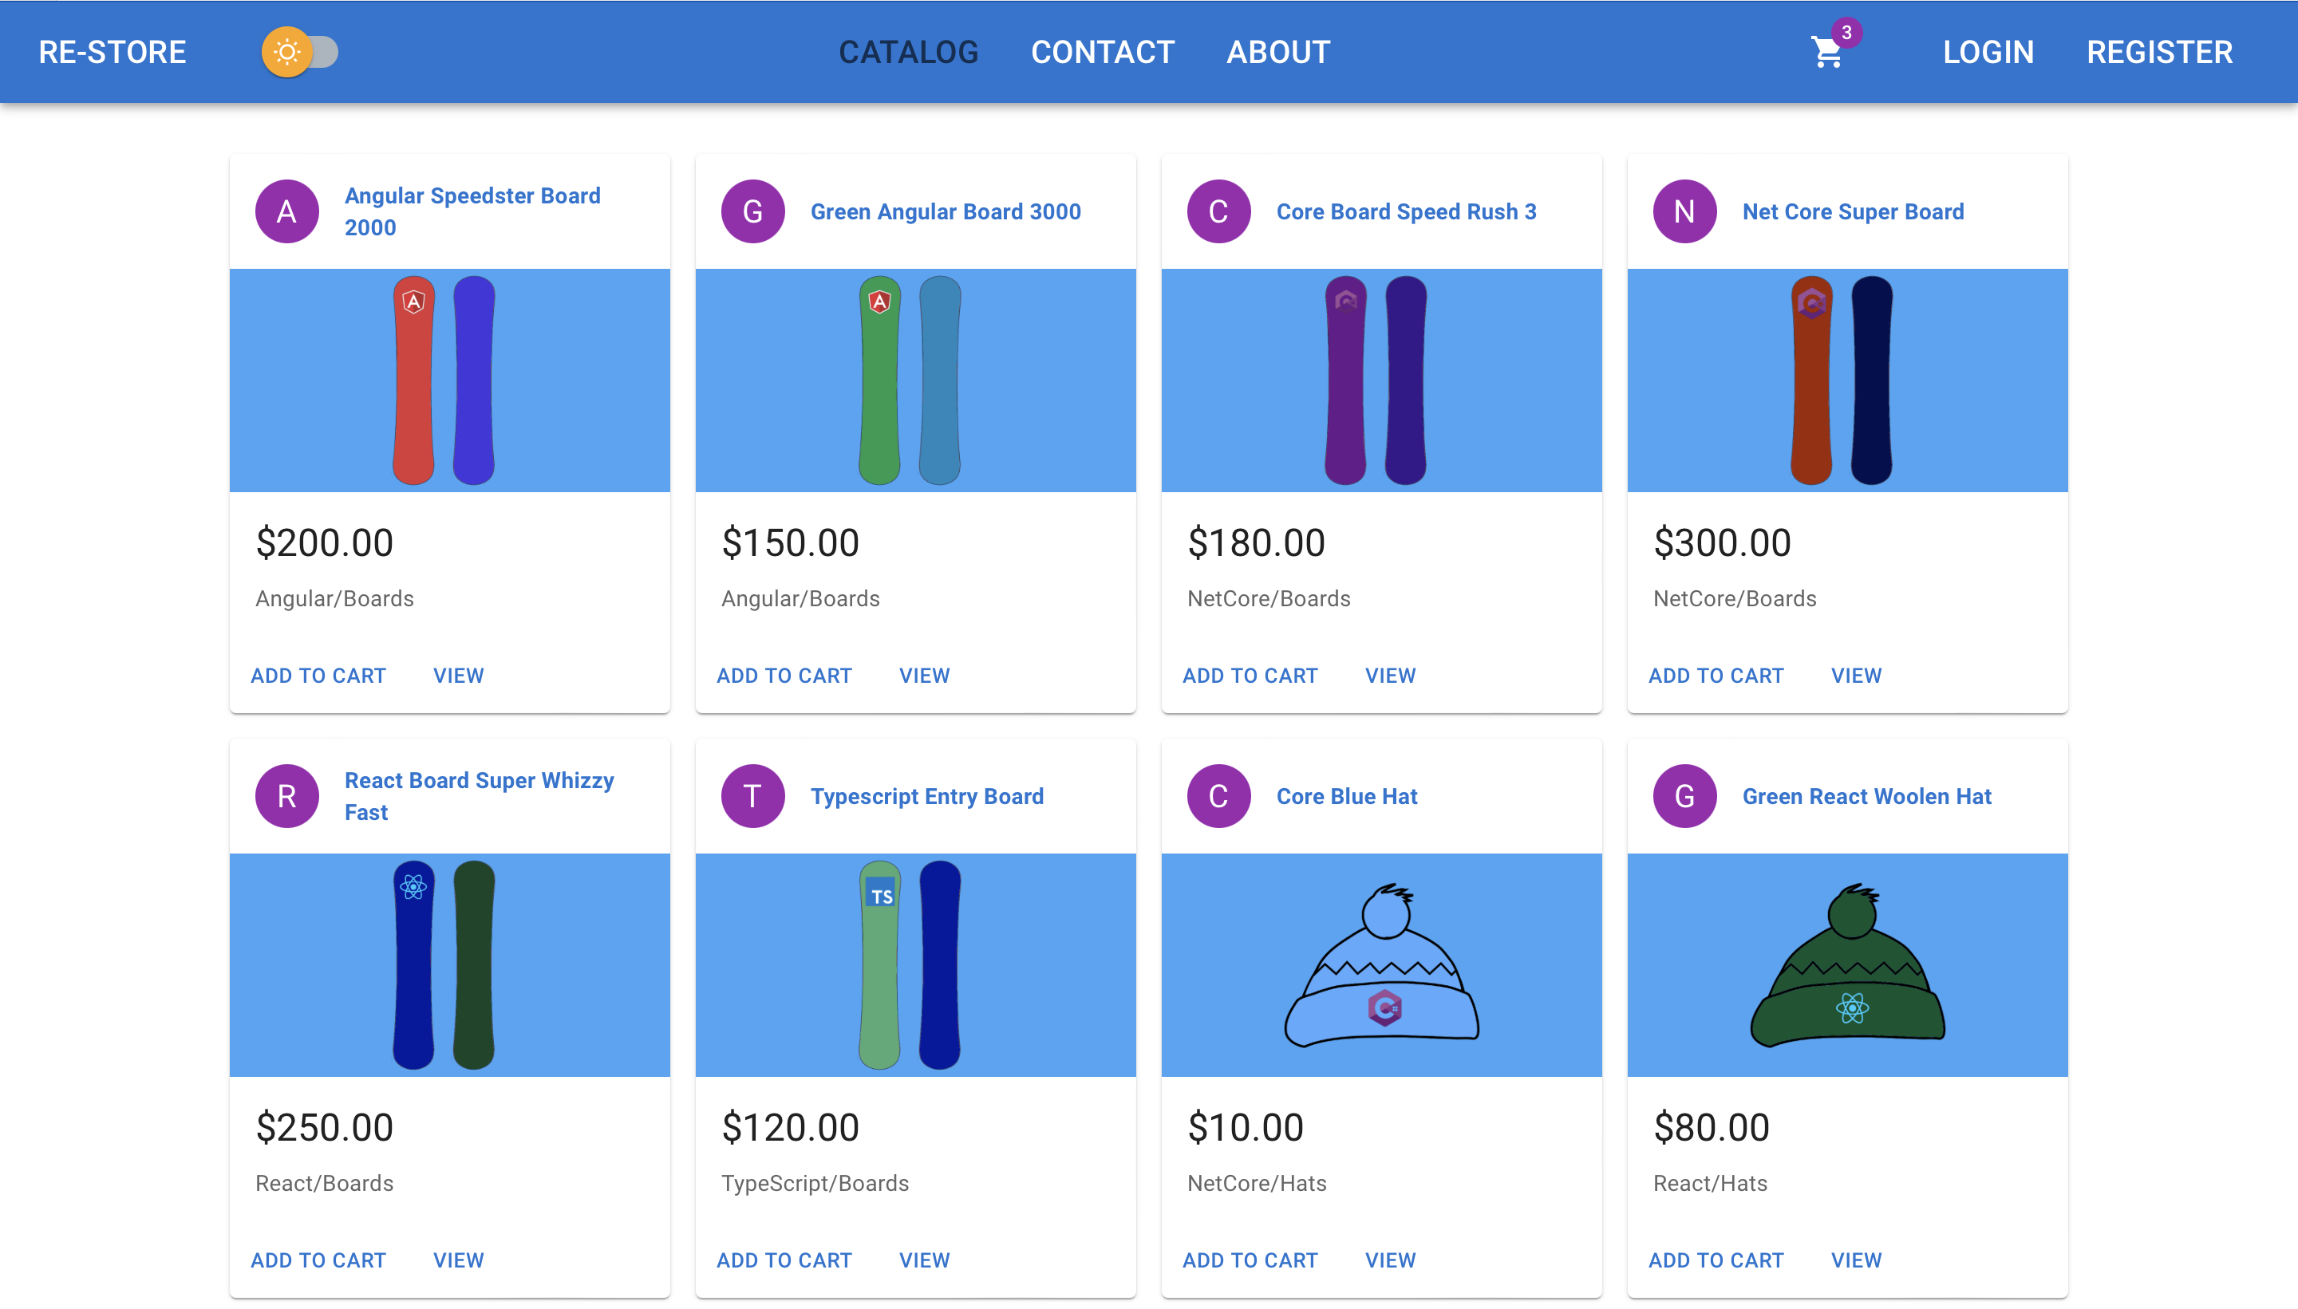2298x1309 pixels.
Task: Click 'G' avatar of Green Angular Board 3000
Action: point(752,211)
